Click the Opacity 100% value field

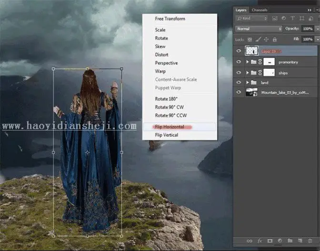[308, 29]
